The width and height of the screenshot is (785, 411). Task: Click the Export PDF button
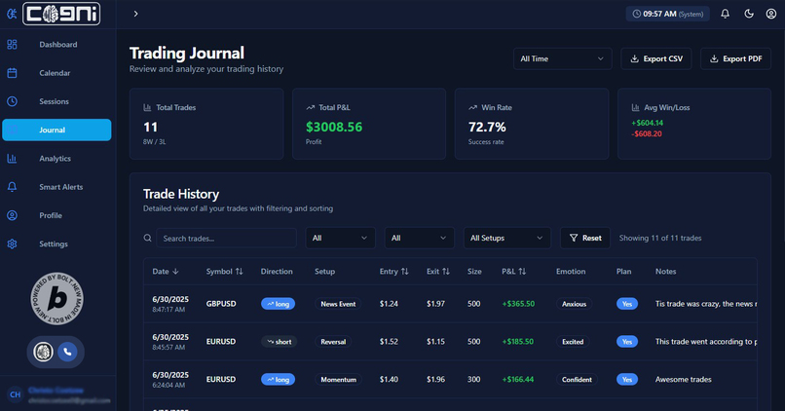(x=735, y=59)
